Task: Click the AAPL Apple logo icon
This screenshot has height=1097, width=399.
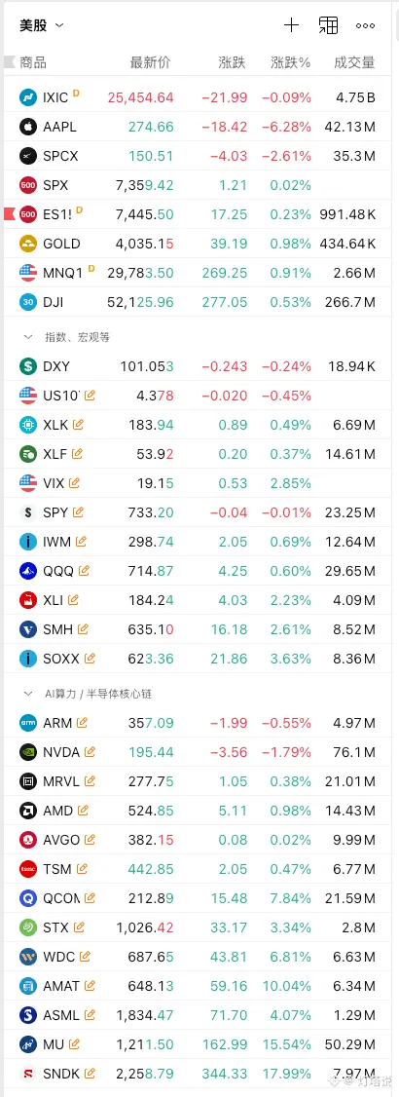Action: tap(28, 127)
